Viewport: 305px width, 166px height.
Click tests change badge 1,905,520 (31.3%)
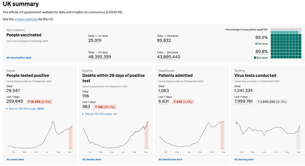tap(272, 102)
